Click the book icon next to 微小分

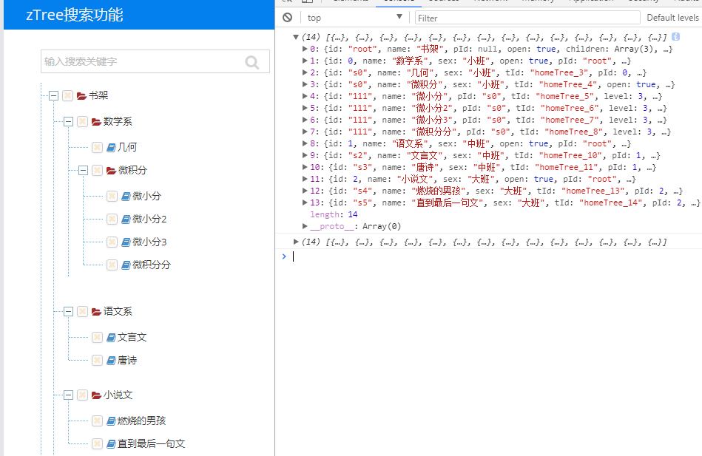pos(126,196)
